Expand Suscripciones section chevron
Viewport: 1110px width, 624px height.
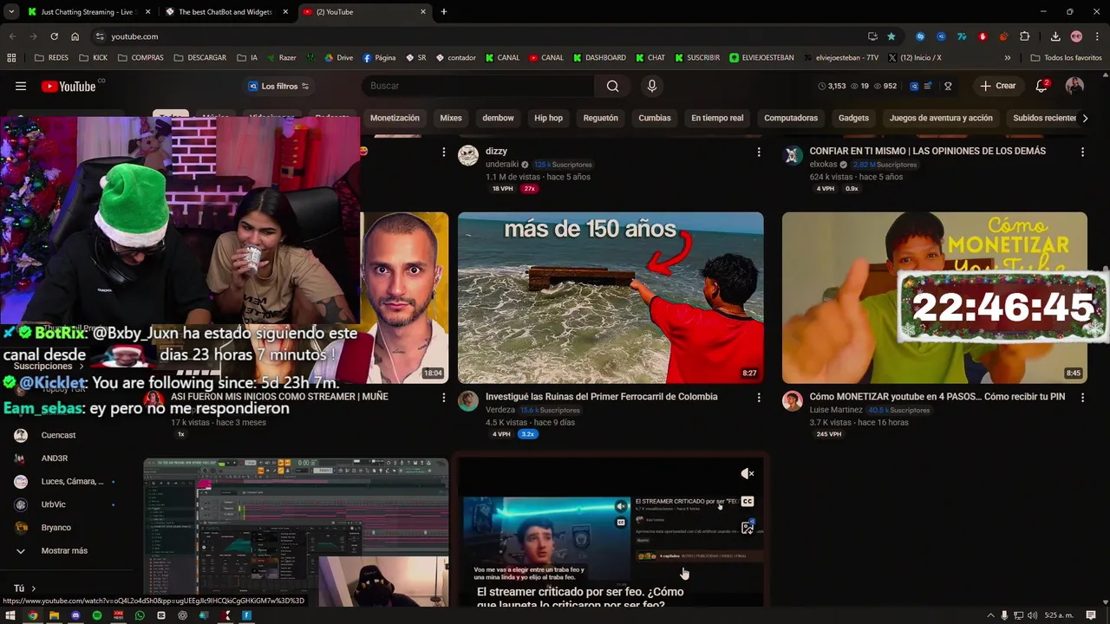(x=82, y=367)
